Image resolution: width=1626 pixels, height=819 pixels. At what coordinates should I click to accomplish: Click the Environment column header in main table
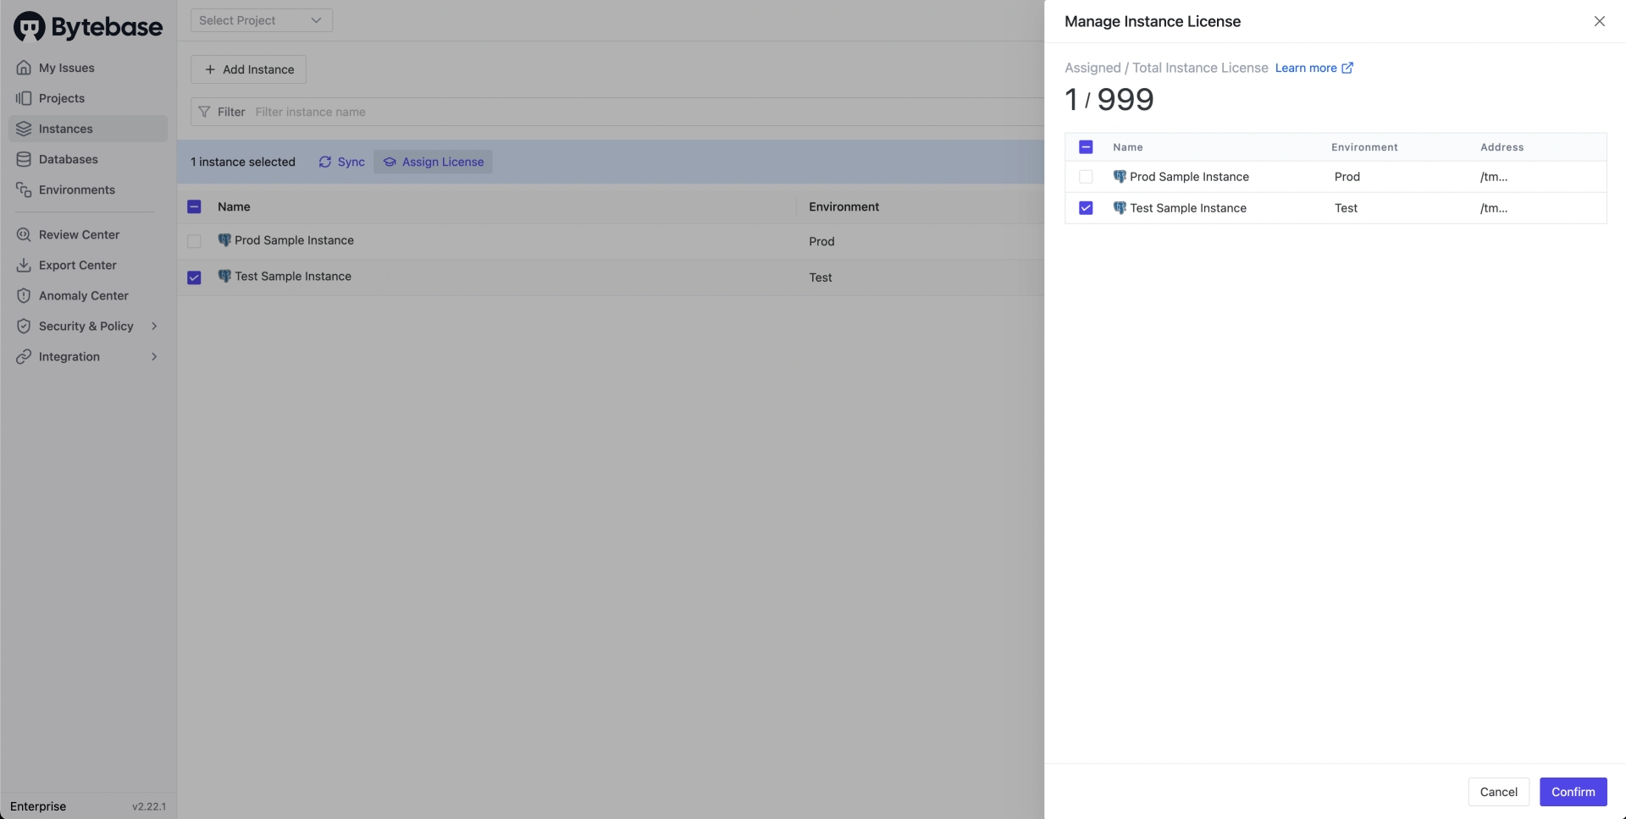(843, 206)
